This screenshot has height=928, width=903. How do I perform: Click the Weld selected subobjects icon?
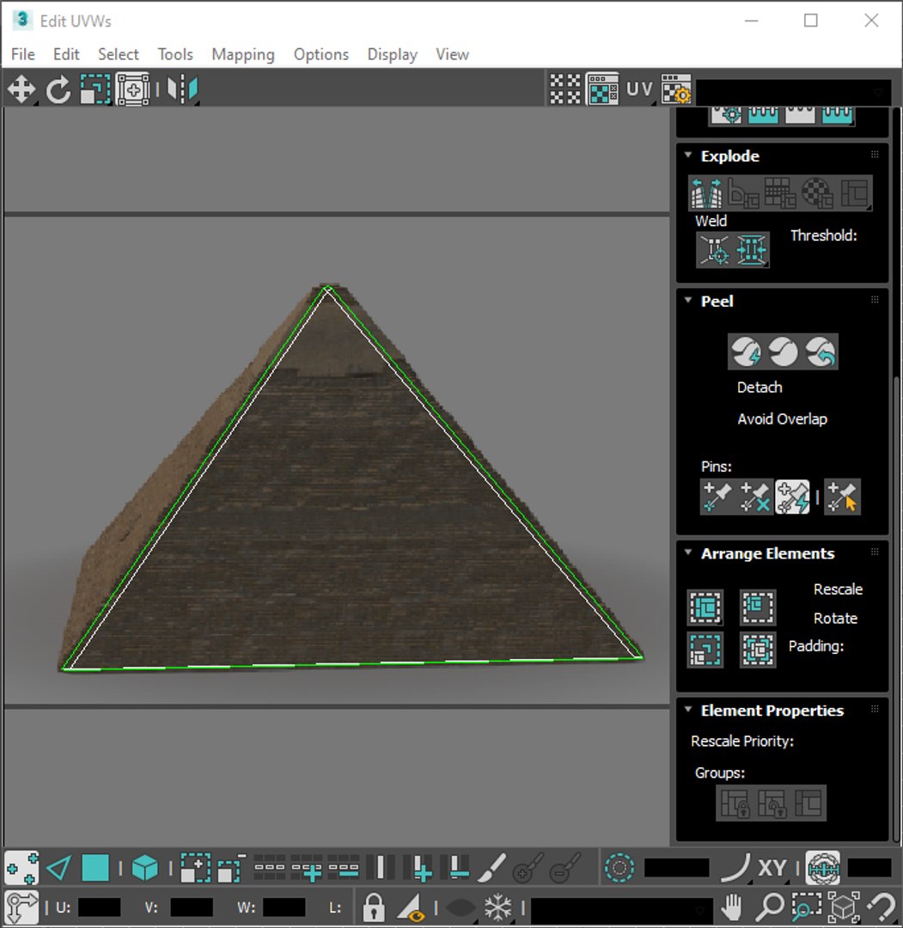[x=752, y=250]
